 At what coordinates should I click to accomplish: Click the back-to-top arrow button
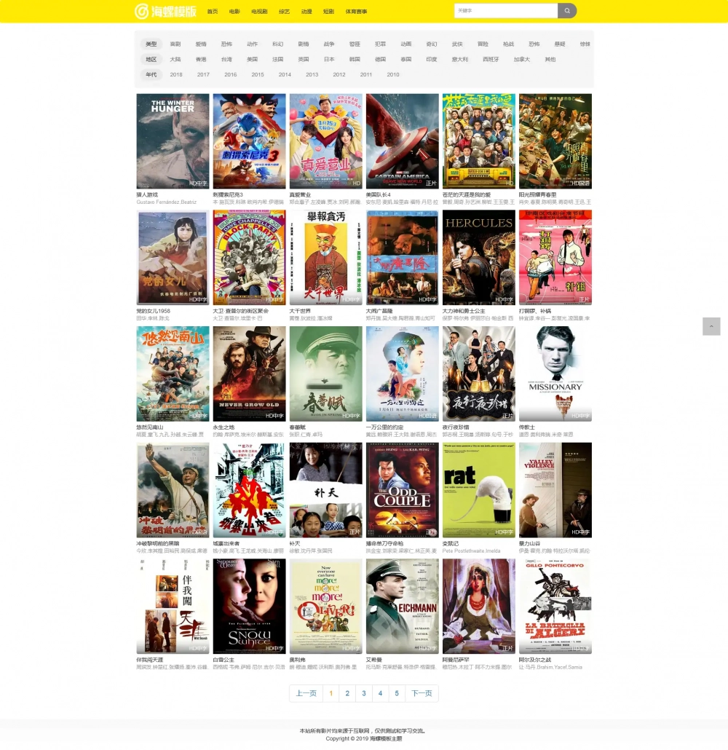(x=711, y=326)
